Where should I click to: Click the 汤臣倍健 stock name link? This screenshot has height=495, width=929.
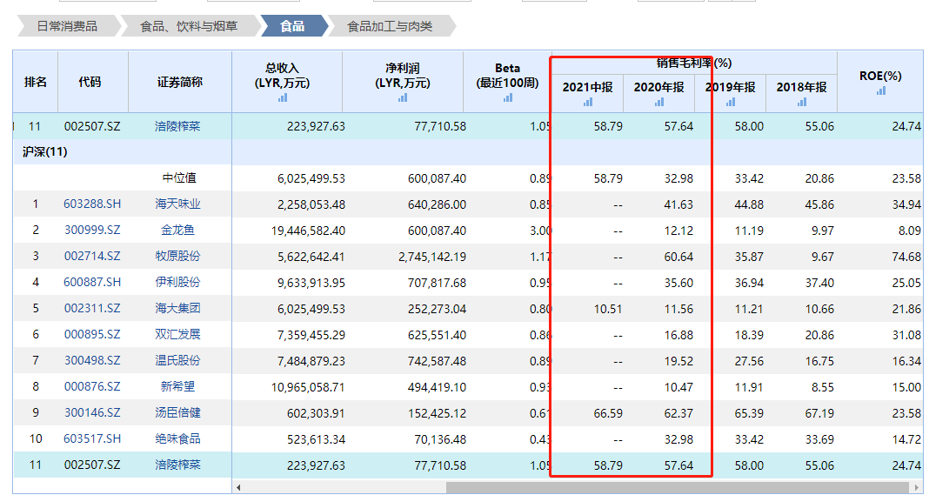tap(178, 413)
